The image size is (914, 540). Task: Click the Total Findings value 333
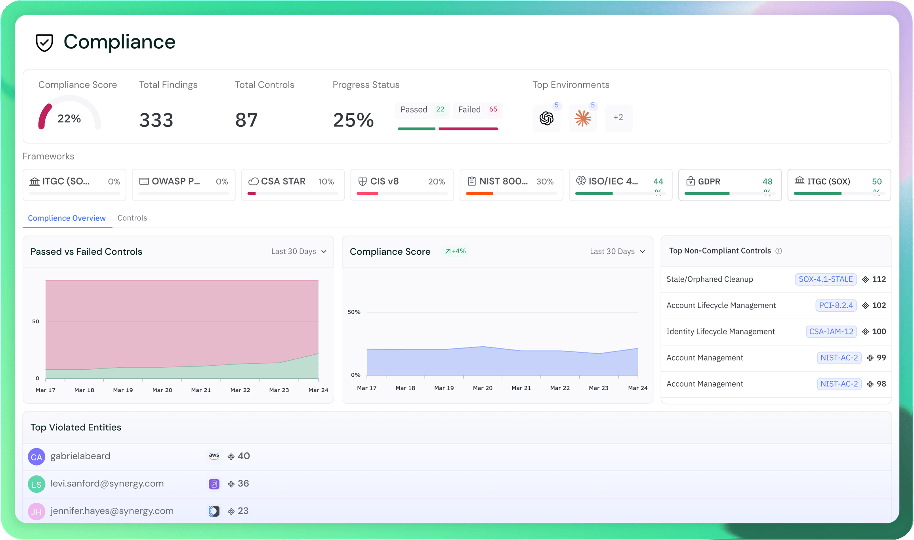[156, 120]
